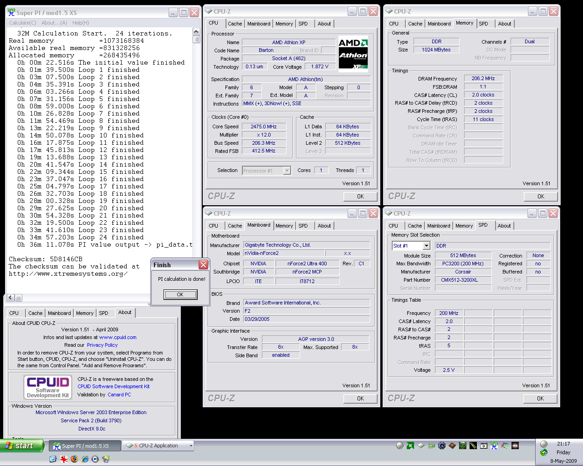Click Super PI vertical scrollbar up arrow

click(x=196, y=31)
